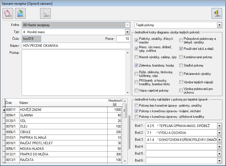Enable Pokrmy s konečnou úpravou - přílohové knedlíky
226x166 pixels.
[x=136, y=117]
